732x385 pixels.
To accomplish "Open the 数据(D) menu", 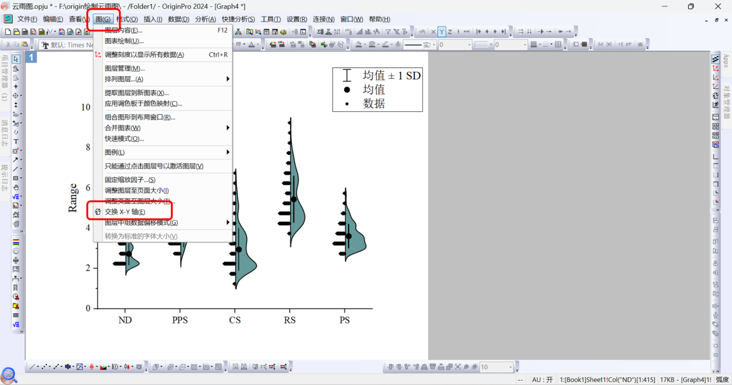I will click(x=178, y=19).
